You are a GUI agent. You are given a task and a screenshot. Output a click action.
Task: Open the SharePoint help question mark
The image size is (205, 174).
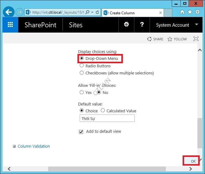click(142, 25)
